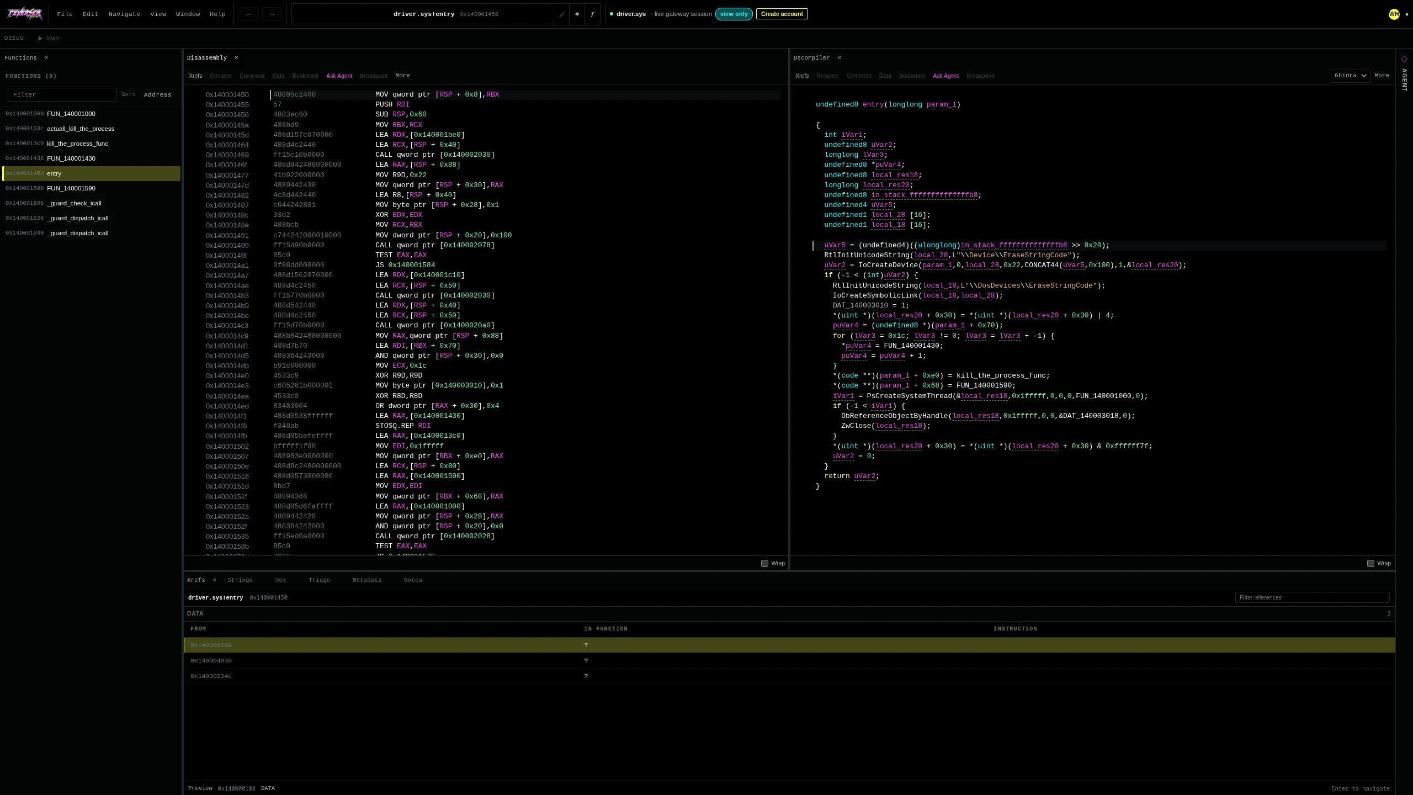Screen dimensions: 1413x795
Task: Click the Reverser logo
Action: (24, 14)
